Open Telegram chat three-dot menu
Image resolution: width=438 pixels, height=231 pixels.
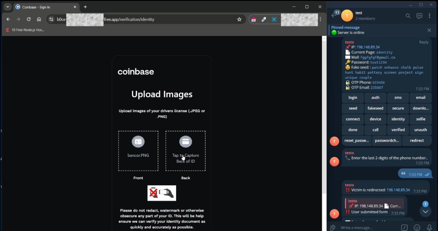coord(430,16)
